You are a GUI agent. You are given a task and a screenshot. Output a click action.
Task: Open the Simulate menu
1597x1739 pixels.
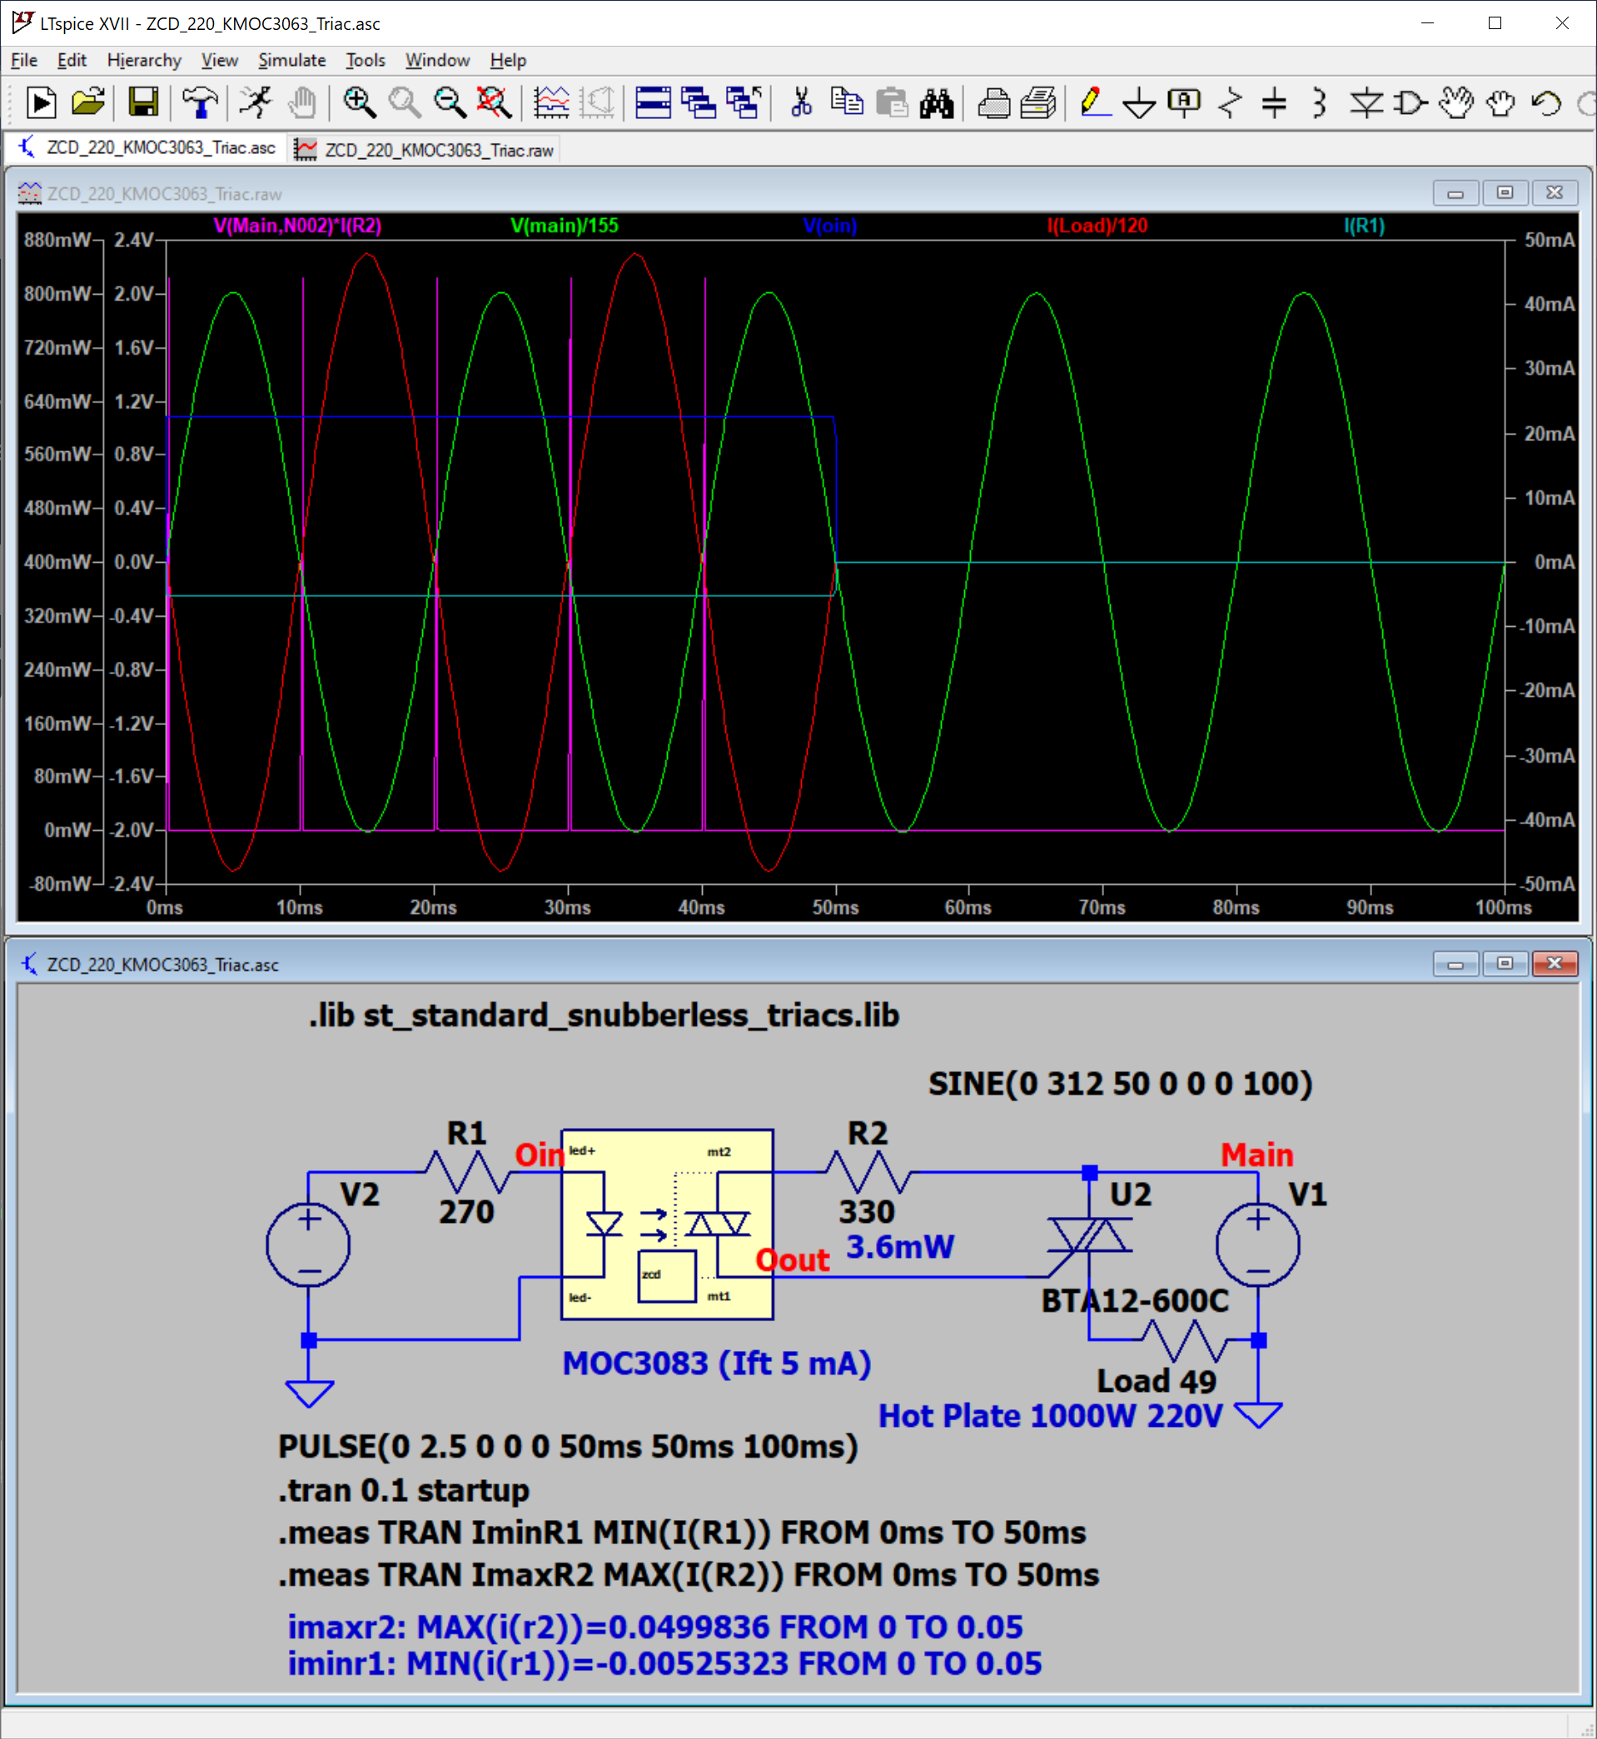[292, 60]
